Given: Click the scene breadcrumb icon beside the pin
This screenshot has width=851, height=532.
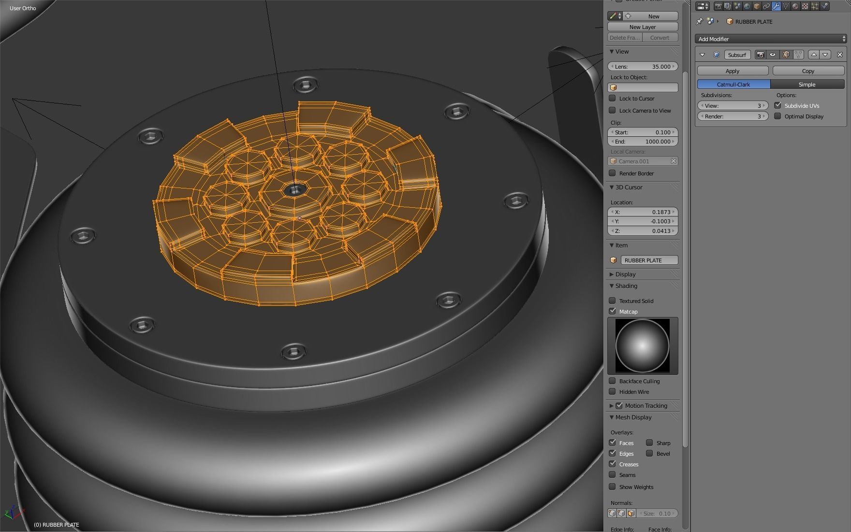Looking at the screenshot, I should click(x=710, y=21).
